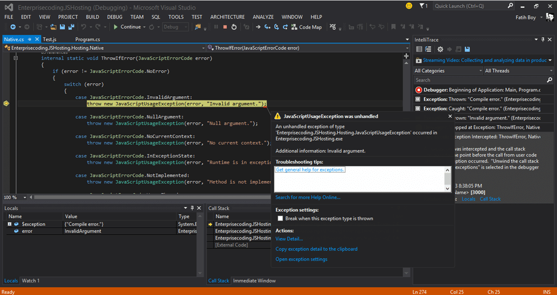Click the Undo arrow icon

click(x=83, y=27)
